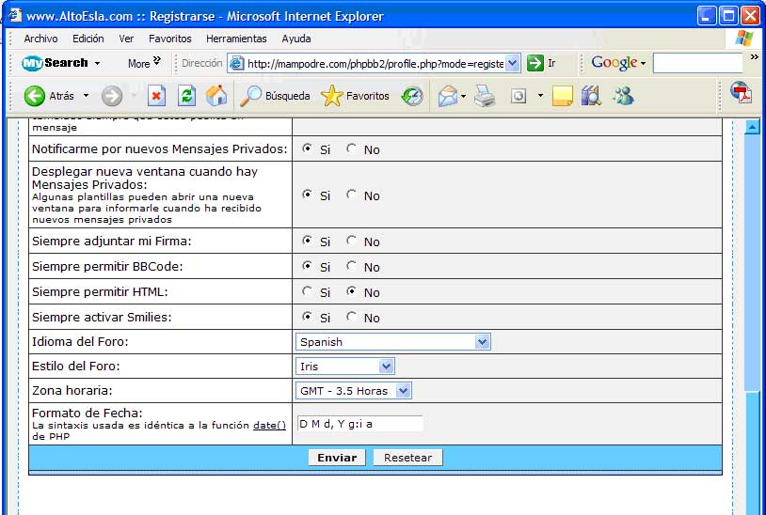Select No for Siempre activar Smilies
The image size is (766, 515).
point(352,318)
